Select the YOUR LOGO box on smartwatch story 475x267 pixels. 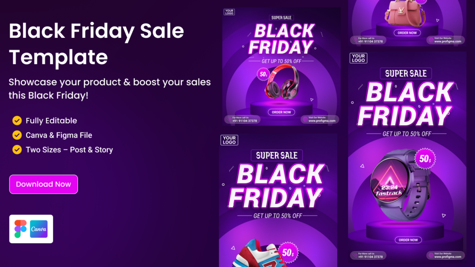358,58
